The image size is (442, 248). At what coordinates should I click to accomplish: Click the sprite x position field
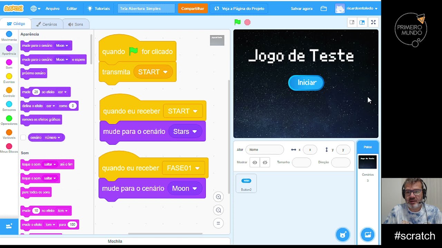[310, 150]
